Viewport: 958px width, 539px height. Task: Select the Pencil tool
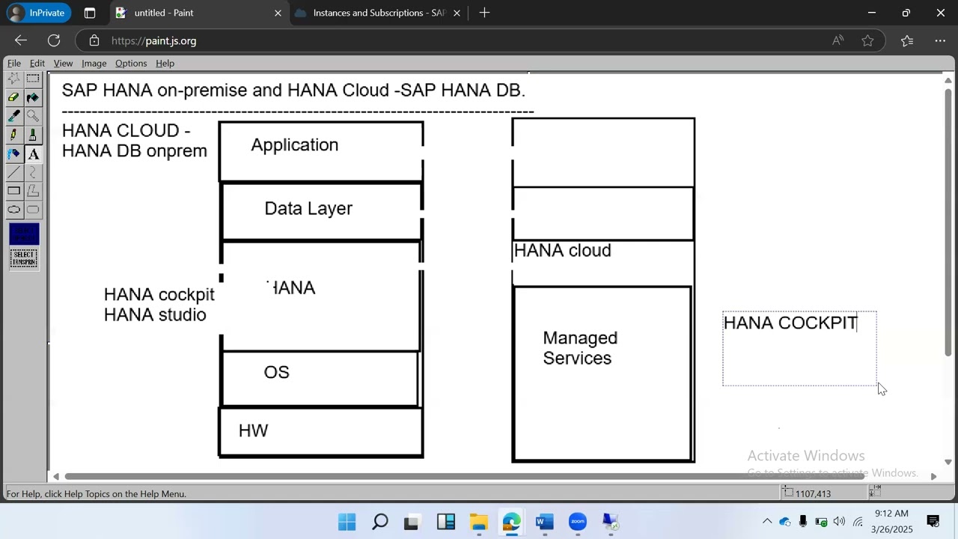[x=14, y=135]
